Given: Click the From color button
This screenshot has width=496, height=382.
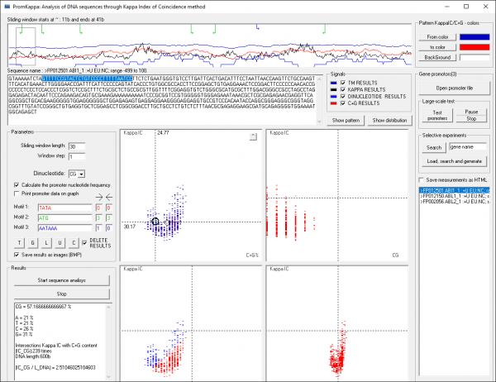Looking at the screenshot, I should coord(437,37).
